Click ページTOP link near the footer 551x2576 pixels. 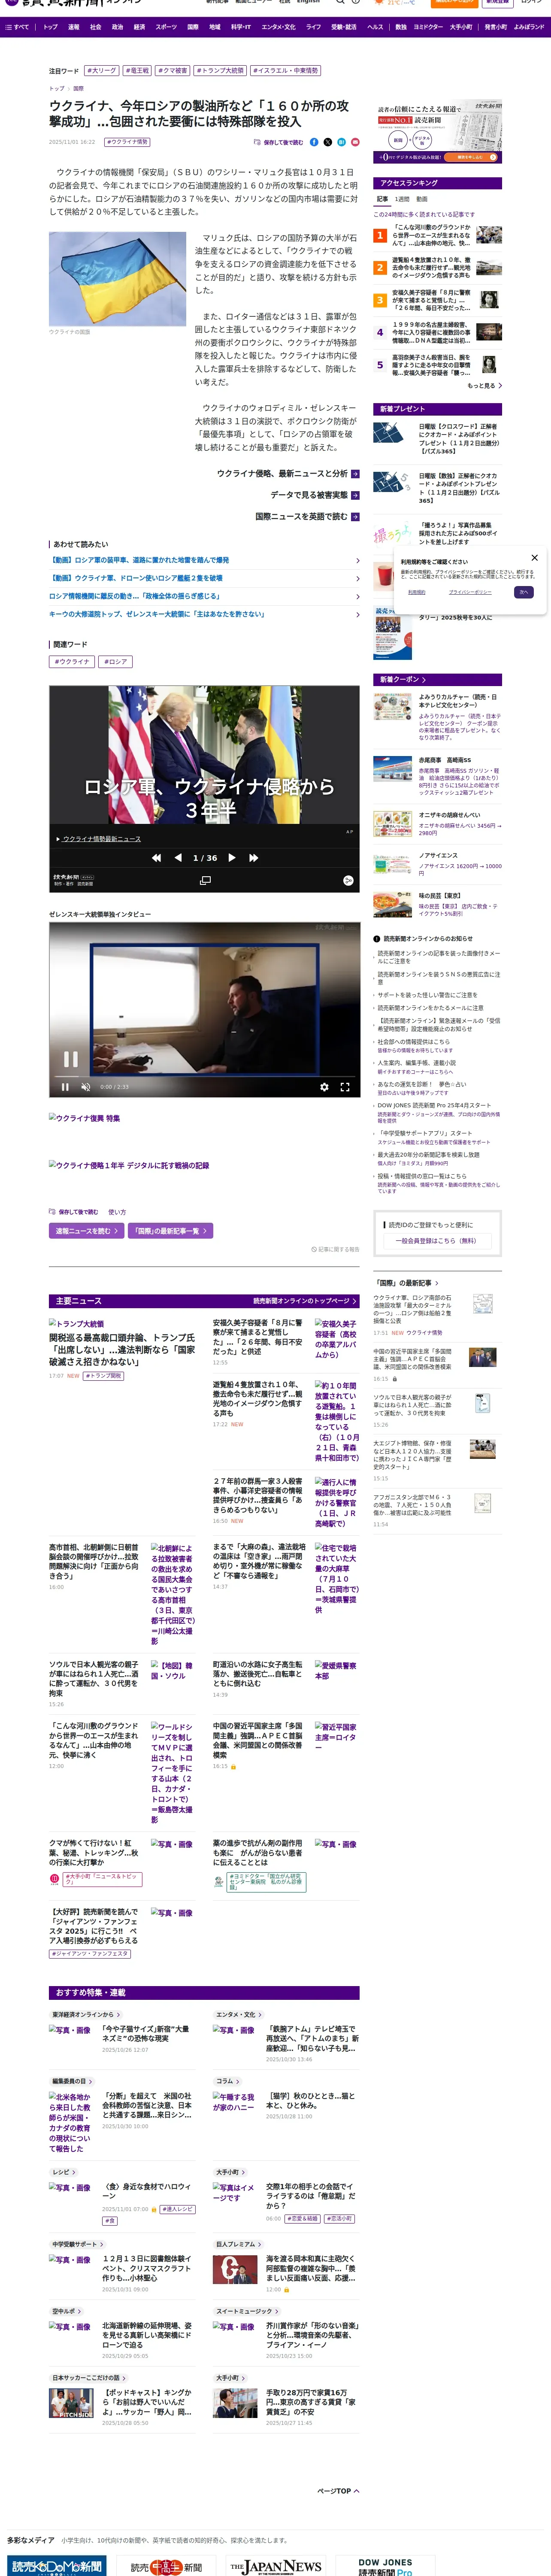tap(338, 2491)
